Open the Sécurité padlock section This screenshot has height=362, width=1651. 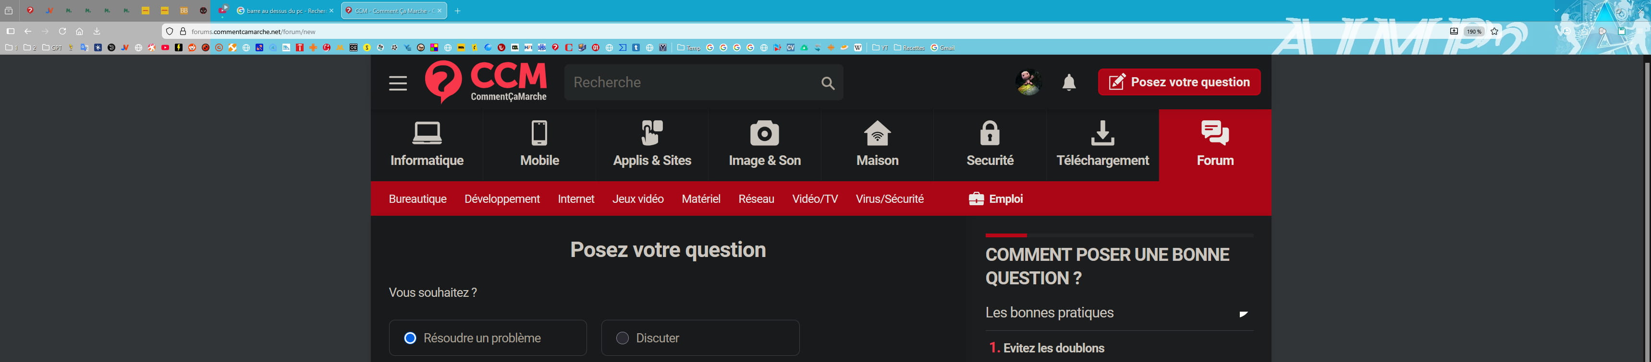(x=990, y=144)
